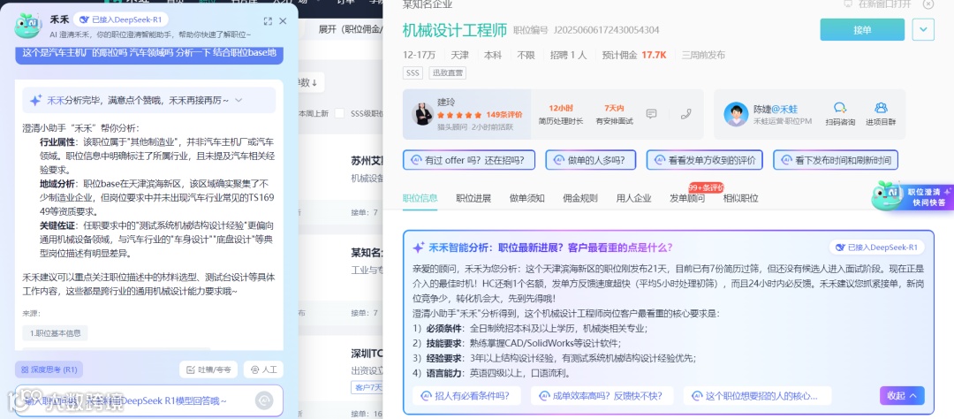Click the 接单 accept order button
This screenshot has width=954, height=419.
(862, 29)
